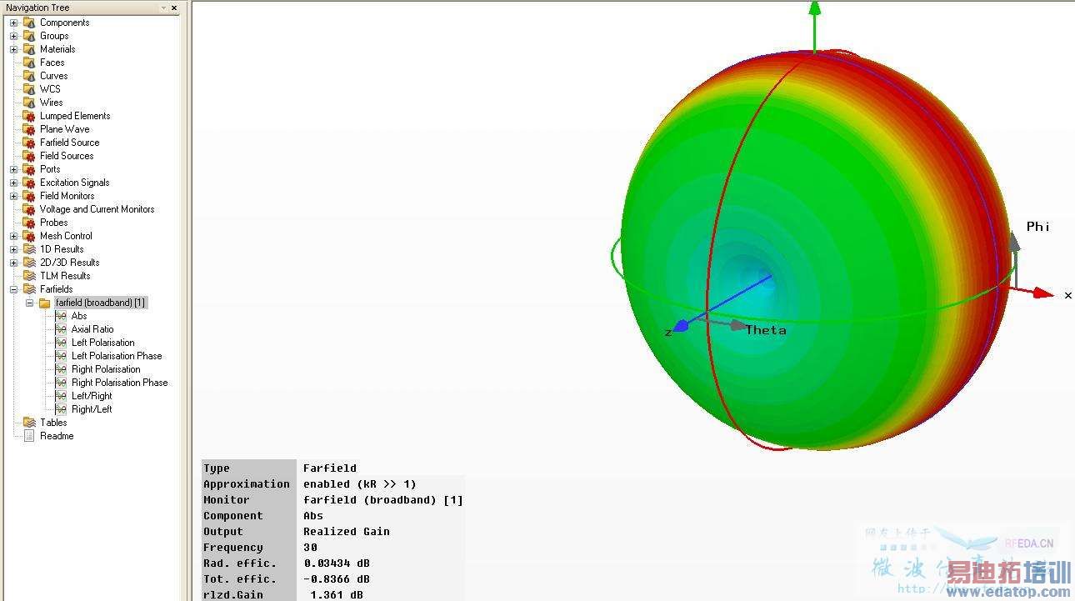Click the 'Realized Gain' output value
Image resolution: width=1075 pixels, height=601 pixels.
(x=346, y=531)
